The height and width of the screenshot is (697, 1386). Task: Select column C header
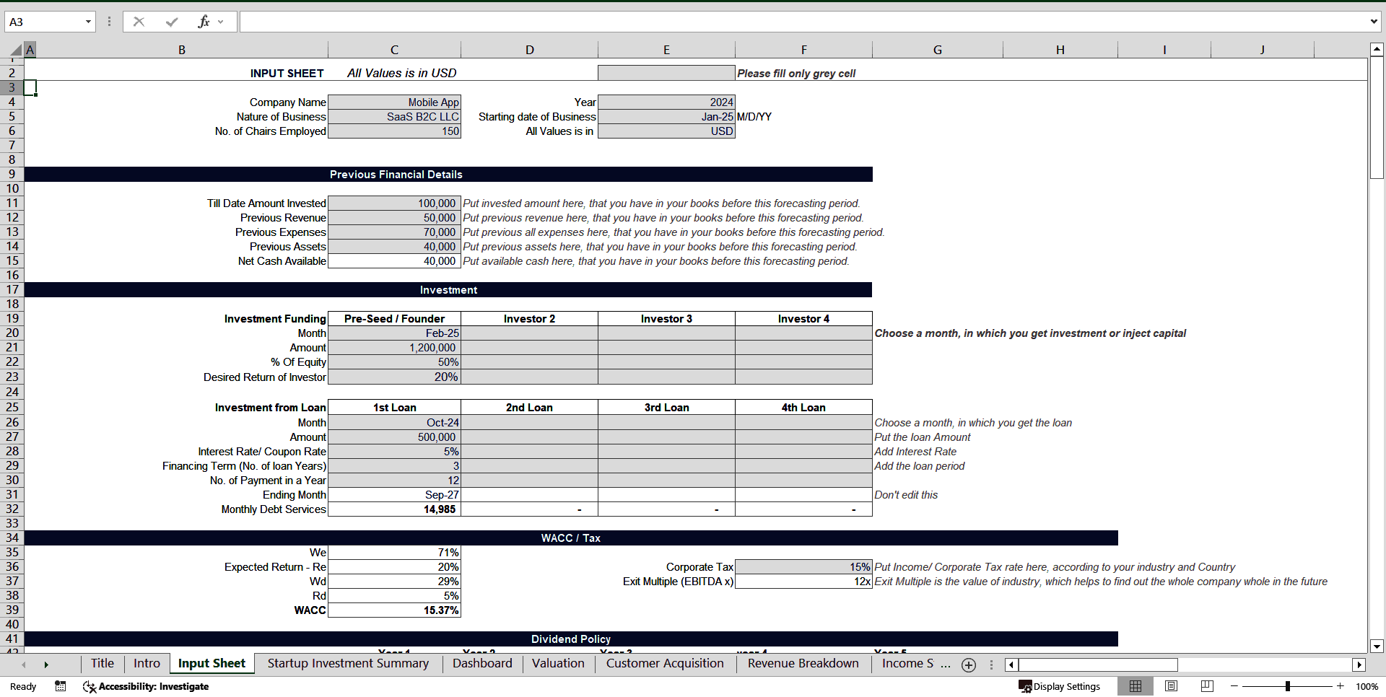pyautogui.click(x=394, y=50)
